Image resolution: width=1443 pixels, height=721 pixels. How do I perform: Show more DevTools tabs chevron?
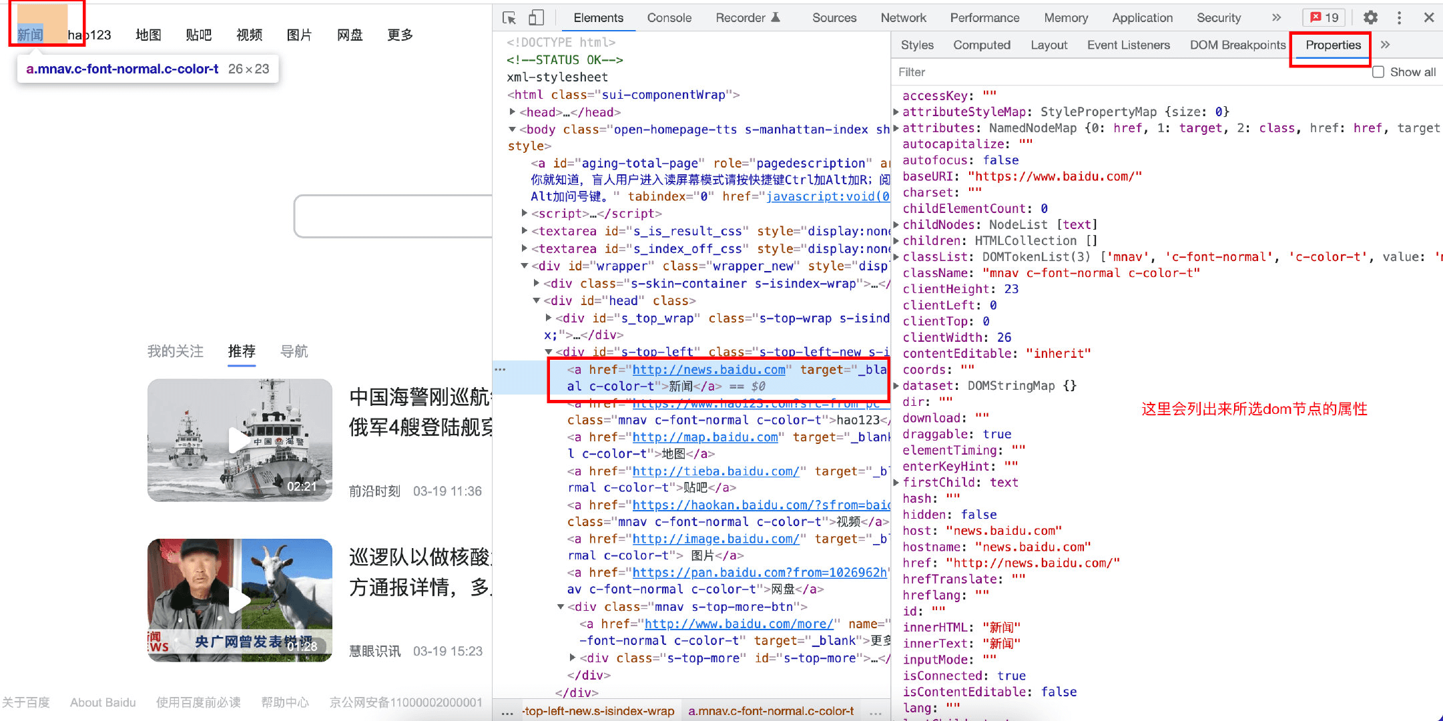[1276, 18]
